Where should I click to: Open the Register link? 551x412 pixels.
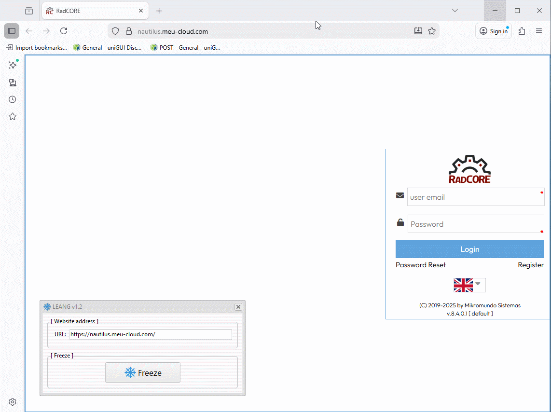(531, 265)
